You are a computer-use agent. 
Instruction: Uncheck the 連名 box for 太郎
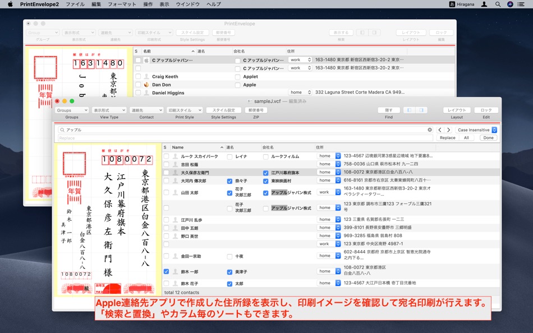tap(229, 284)
